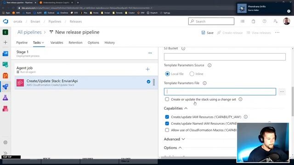Click the S3 Bucket input field
Screen dimensions: 294x165
coord(225,57)
